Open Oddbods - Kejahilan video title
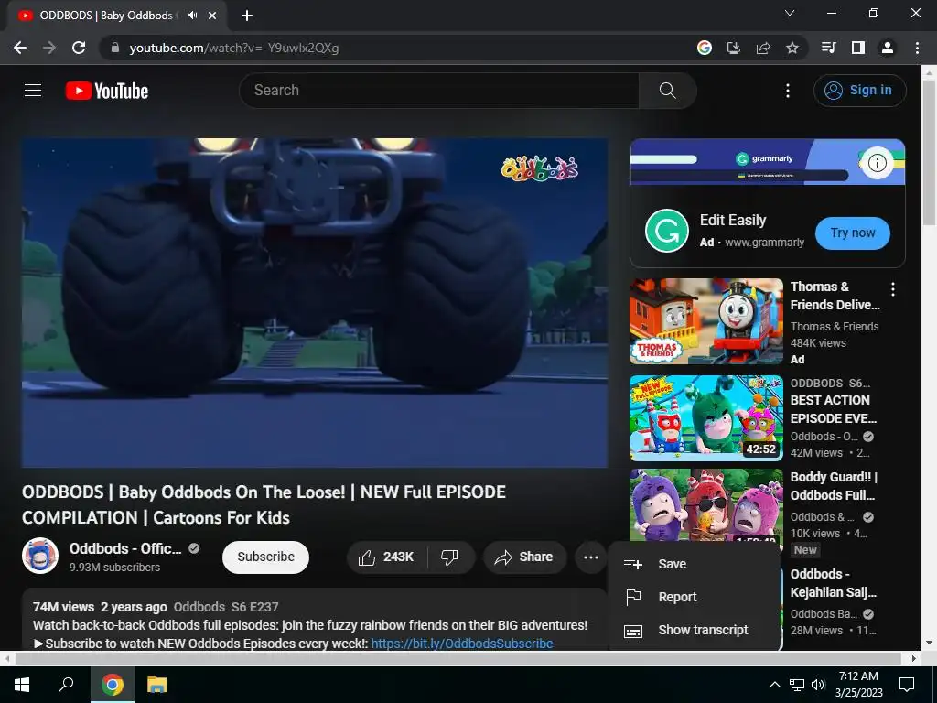This screenshot has height=703, width=937. [833, 583]
